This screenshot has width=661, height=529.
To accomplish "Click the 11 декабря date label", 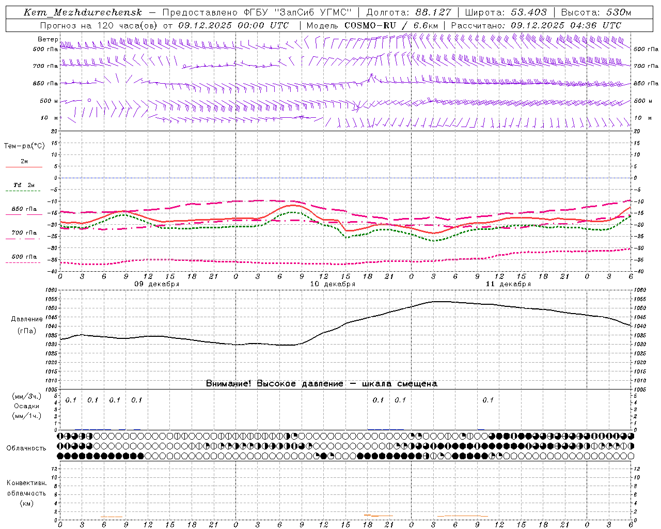I will click(508, 284).
